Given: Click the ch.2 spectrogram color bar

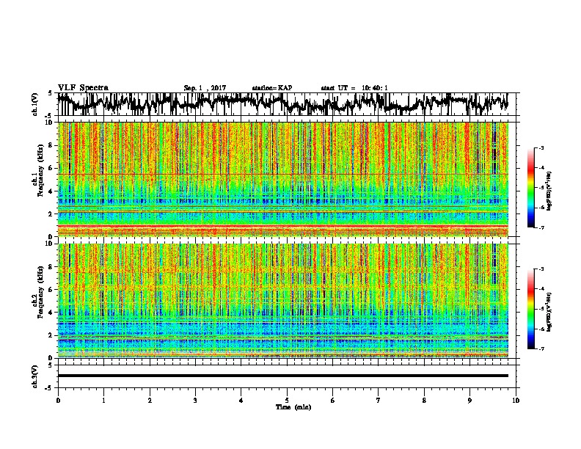Looking at the screenshot, I should (530, 309).
